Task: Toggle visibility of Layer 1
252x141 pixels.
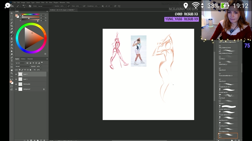Action: (16, 79)
